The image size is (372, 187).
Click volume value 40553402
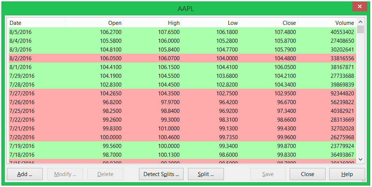(342, 32)
